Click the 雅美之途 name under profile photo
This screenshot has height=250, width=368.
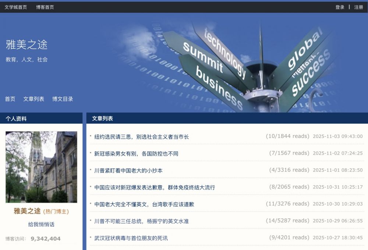point(27,211)
